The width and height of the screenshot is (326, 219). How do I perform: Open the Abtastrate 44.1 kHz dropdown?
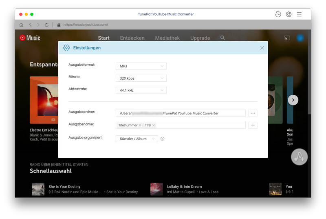[x=141, y=90]
